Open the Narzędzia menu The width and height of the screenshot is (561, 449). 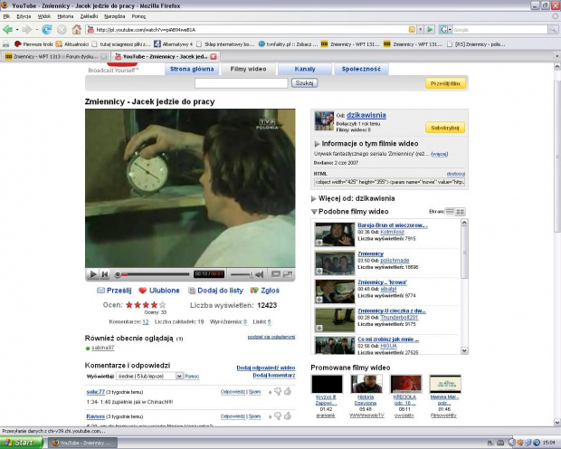[115, 16]
